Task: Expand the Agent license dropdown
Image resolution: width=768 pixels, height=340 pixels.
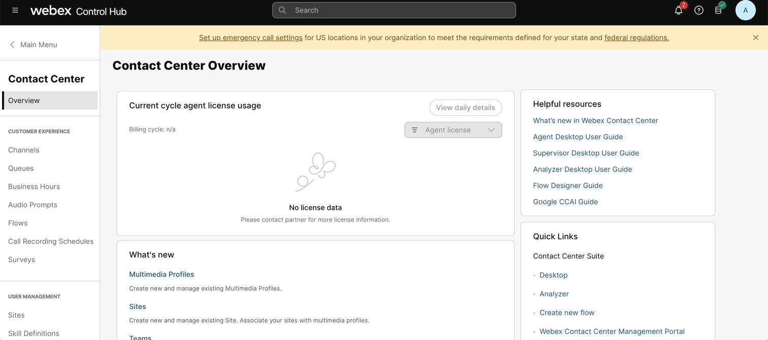Action: pyautogui.click(x=453, y=130)
